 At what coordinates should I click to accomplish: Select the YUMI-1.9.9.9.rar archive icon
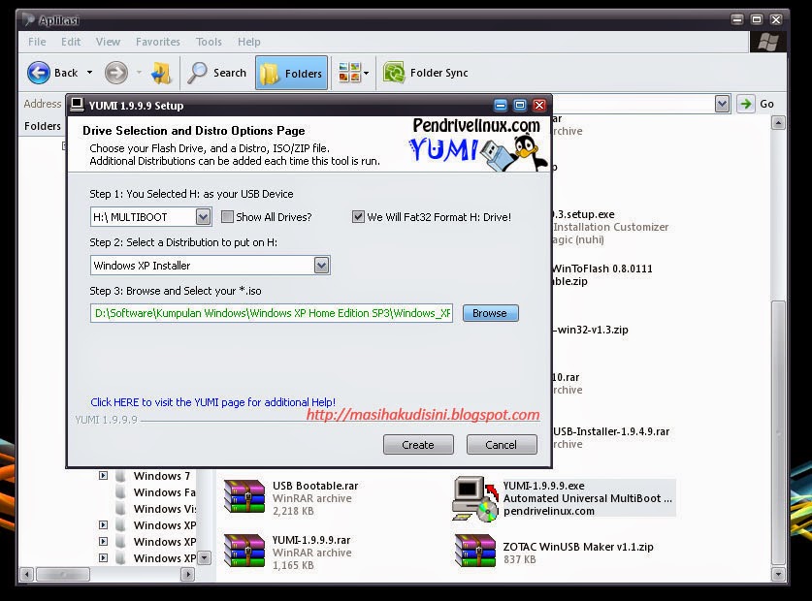[x=244, y=552]
